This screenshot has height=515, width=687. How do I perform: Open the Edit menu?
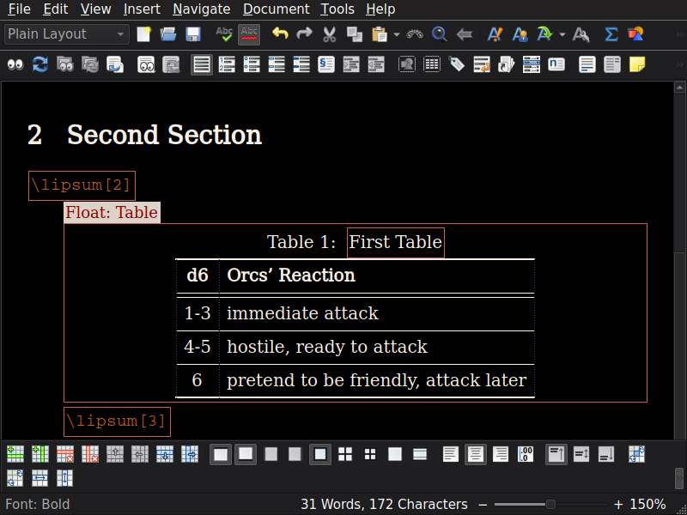pyautogui.click(x=56, y=9)
